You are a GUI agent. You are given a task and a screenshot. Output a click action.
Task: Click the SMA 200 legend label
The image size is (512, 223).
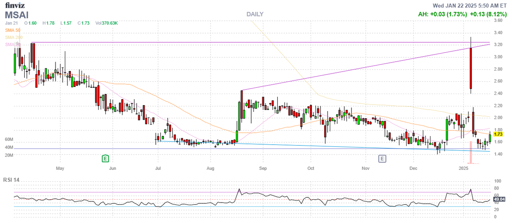14,37
